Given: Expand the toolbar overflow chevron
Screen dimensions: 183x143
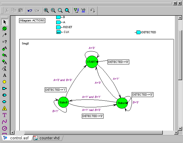Looking at the screenshot, I should coord(174,3).
